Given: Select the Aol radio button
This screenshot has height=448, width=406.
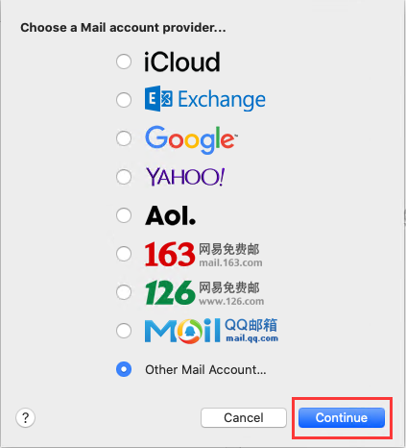Looking at the screenshot, I should click(124, 215).
